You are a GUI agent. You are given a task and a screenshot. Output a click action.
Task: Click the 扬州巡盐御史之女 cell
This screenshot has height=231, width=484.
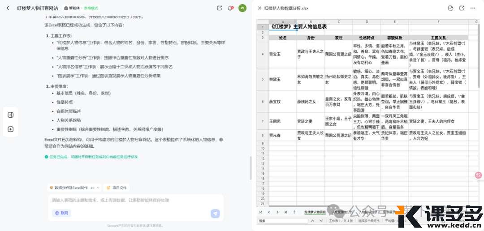click(339, 79)
